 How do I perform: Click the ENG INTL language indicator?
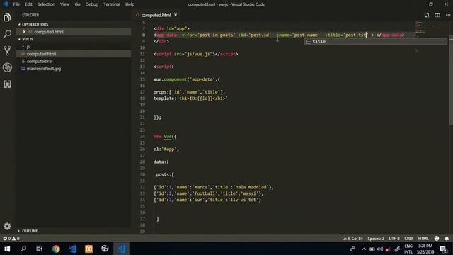pyautogui.click(x=408, y=249)
